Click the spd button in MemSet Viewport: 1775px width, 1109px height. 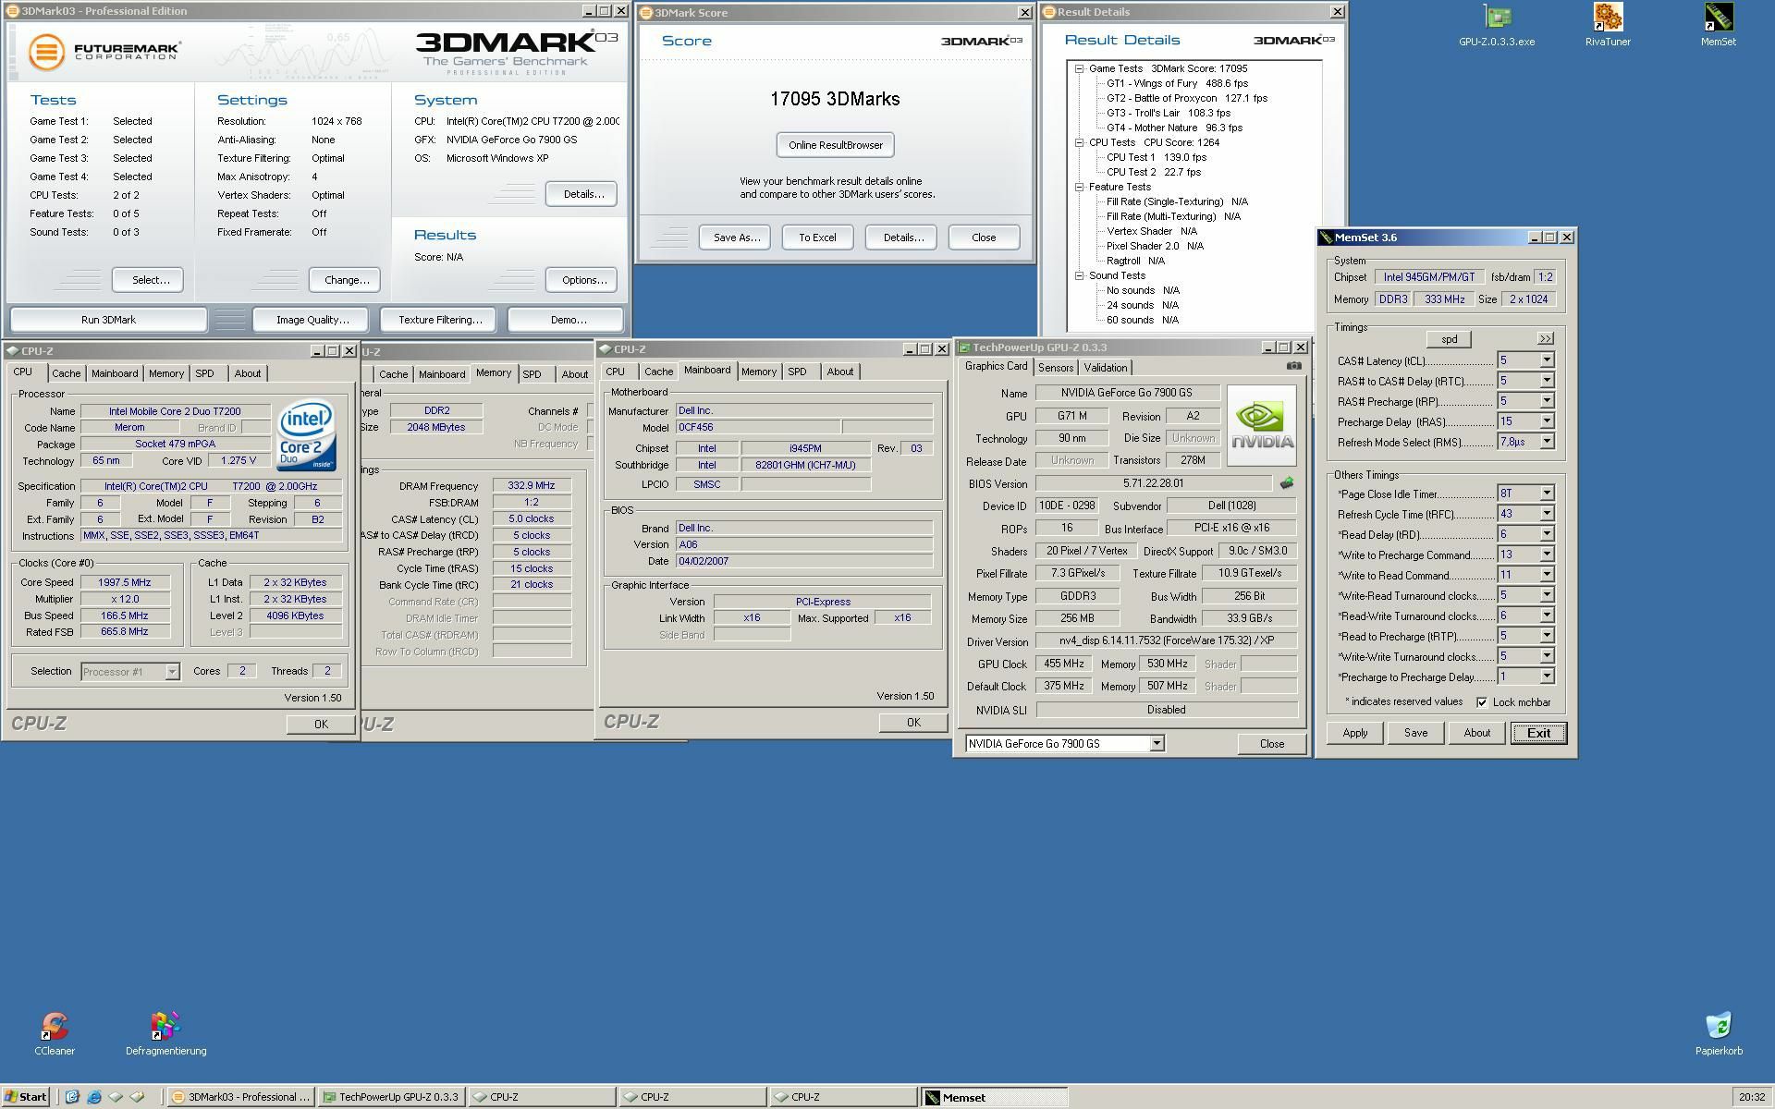[x=1449, y=339]
